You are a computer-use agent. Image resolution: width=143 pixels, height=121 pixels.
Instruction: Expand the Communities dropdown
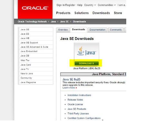point(107,5)
